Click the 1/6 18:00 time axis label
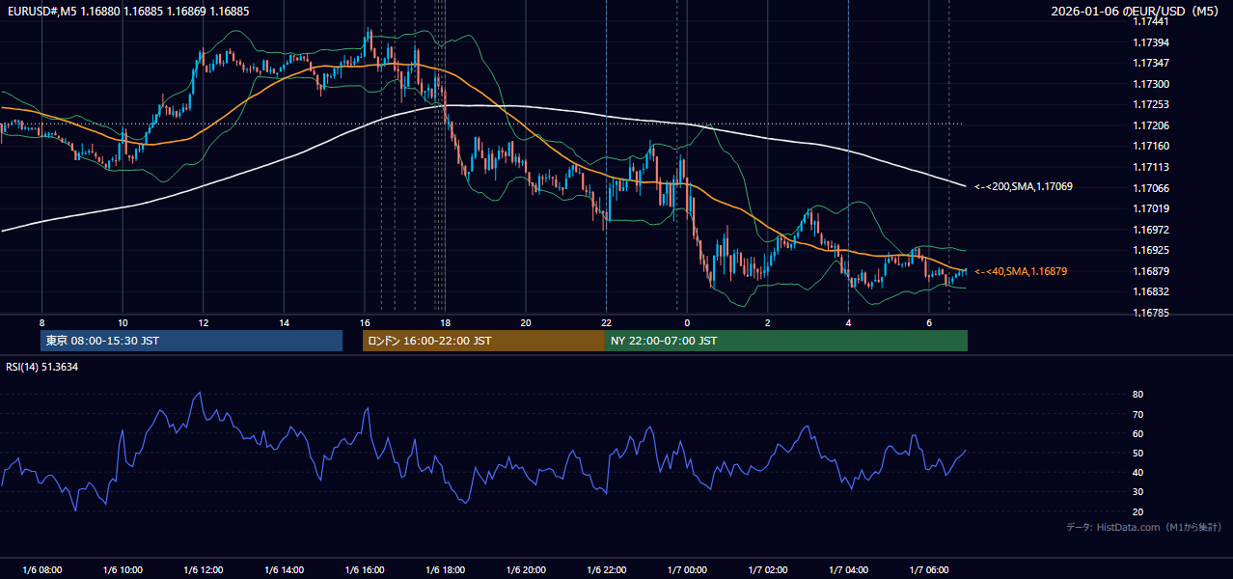Image resolution: width=1233 pixels, height=579 pixels. click(x=445, y=570)
